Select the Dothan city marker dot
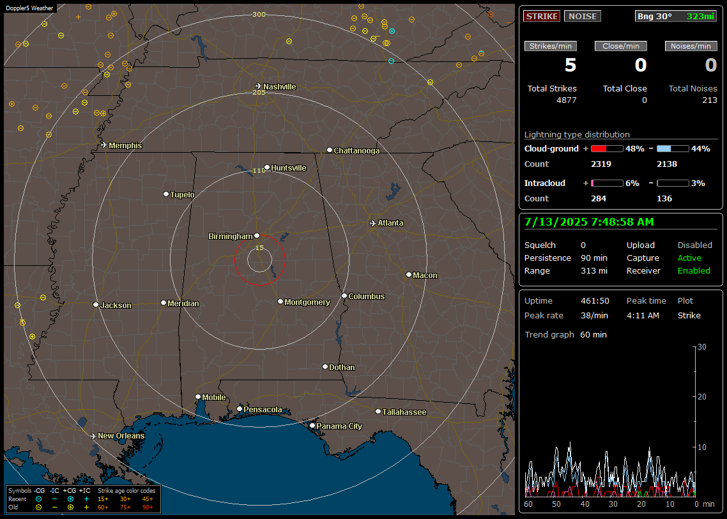The image size is (727, 519). tap(325, 366)
